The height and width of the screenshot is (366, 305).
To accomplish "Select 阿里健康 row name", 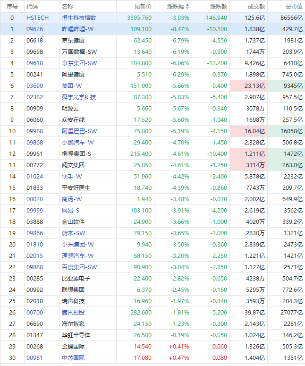I will [73, 75].
